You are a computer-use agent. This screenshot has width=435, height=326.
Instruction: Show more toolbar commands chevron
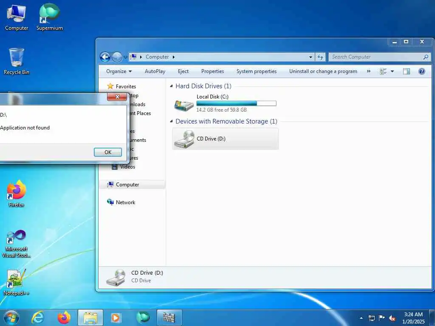click(x=368, y=71)
